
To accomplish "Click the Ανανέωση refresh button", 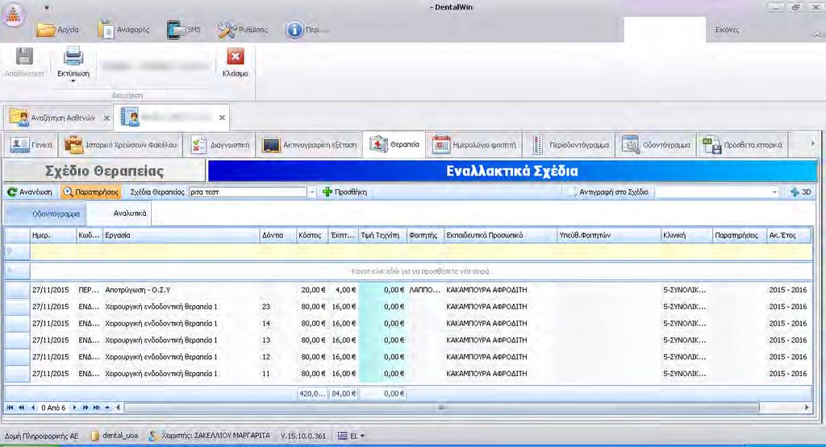I will tap(30, 192).
